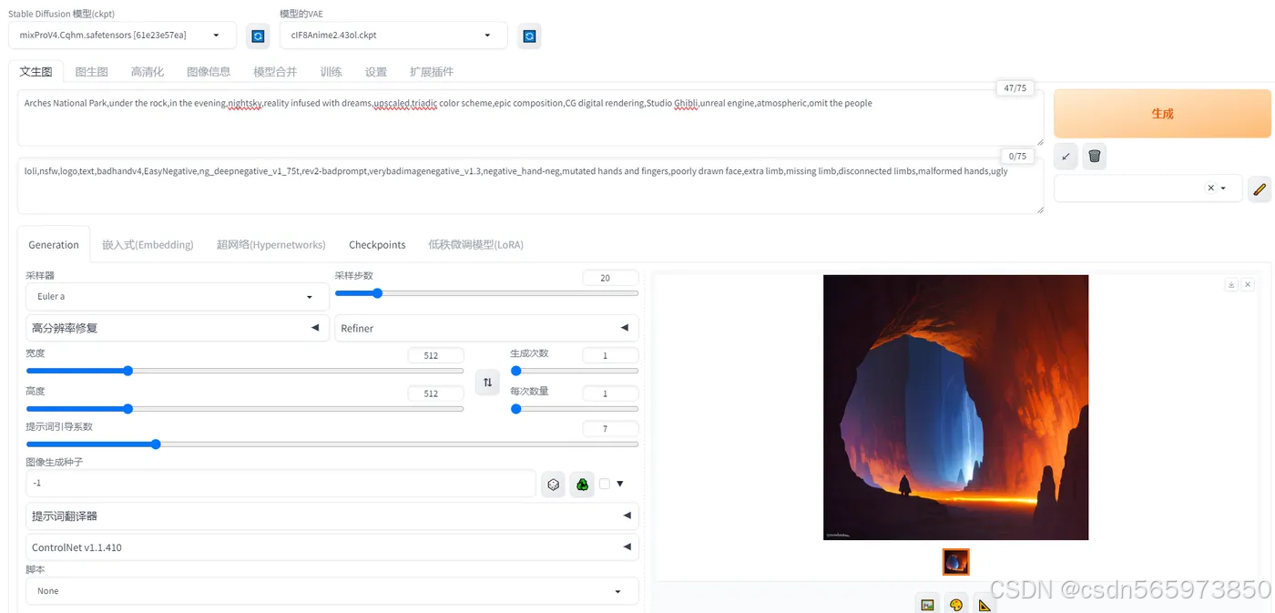Click the 生成次数 number box
Viewport: 1275px width, 613px height.
click(610, 355)
